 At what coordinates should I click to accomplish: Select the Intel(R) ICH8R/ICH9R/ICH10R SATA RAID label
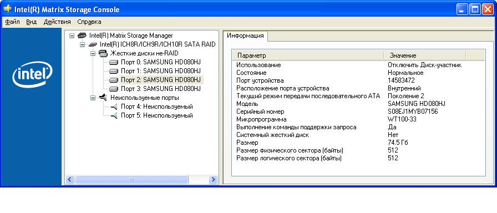(158, 44)
